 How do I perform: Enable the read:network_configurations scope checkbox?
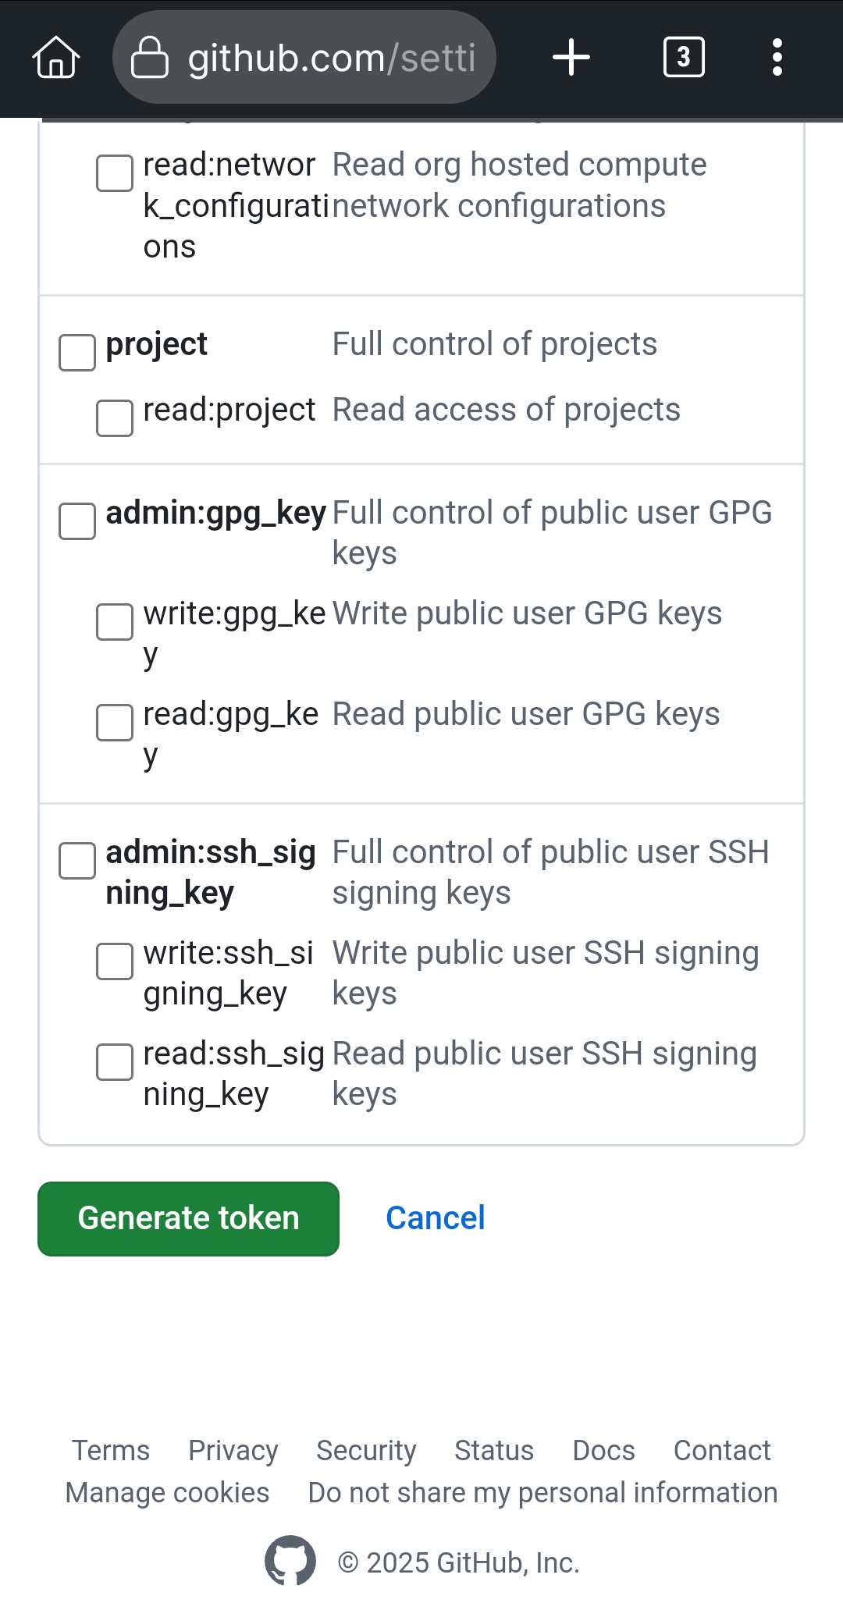(x=115, y=173)
